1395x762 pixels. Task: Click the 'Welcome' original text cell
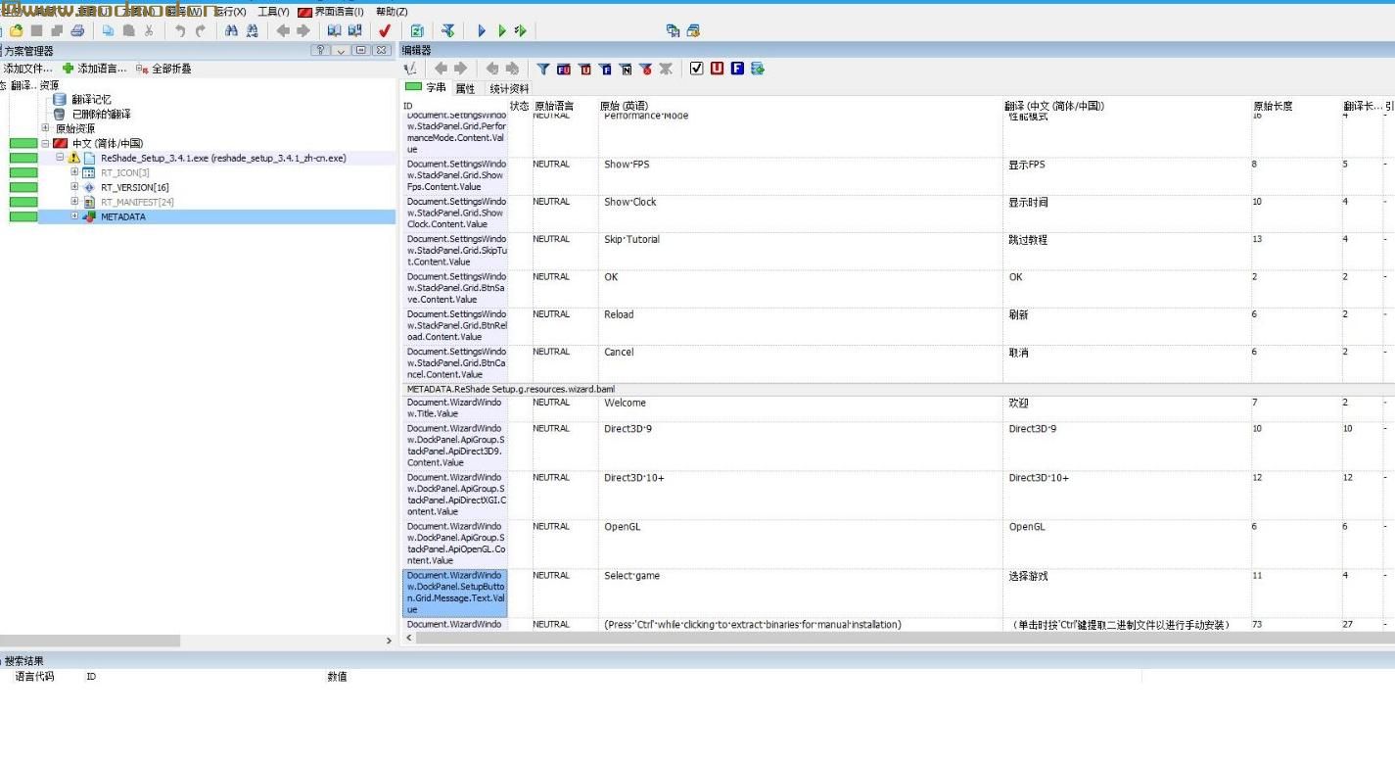click(x=800, y=408)
